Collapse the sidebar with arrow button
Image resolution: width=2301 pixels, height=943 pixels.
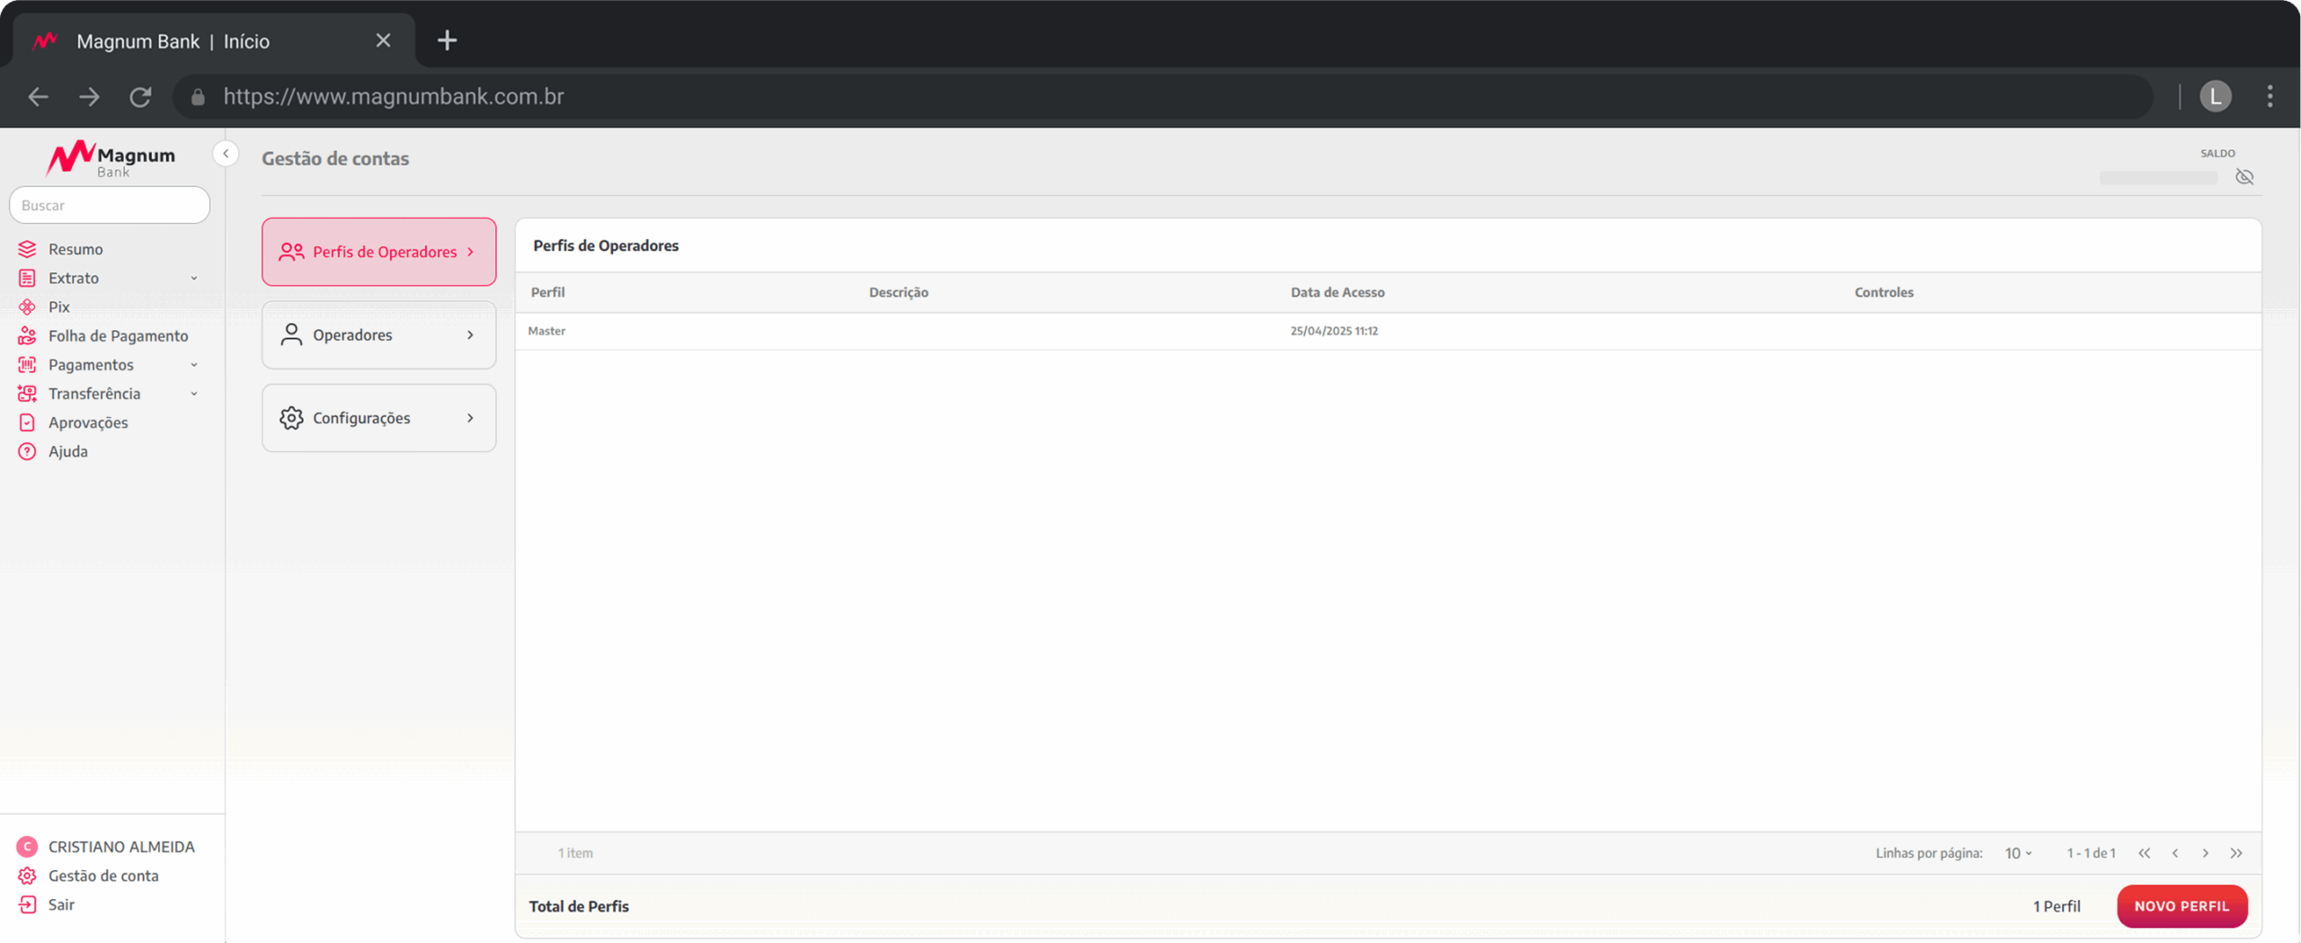pyautogui.click(x=226, y=154)
